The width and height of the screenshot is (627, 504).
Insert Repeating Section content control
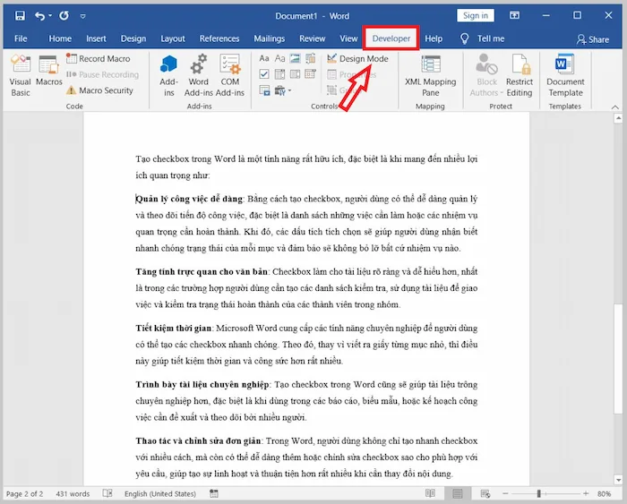264,90
